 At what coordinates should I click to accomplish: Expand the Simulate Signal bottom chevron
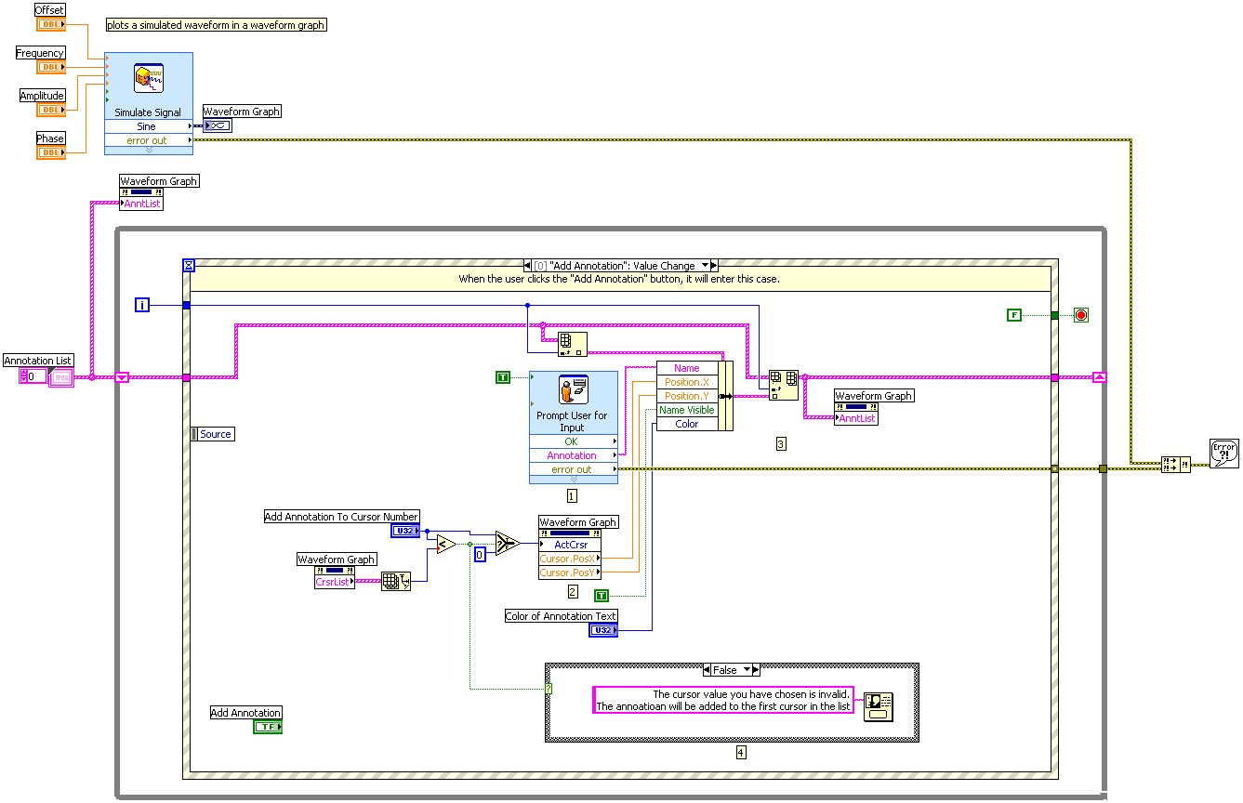click(148, 150)
